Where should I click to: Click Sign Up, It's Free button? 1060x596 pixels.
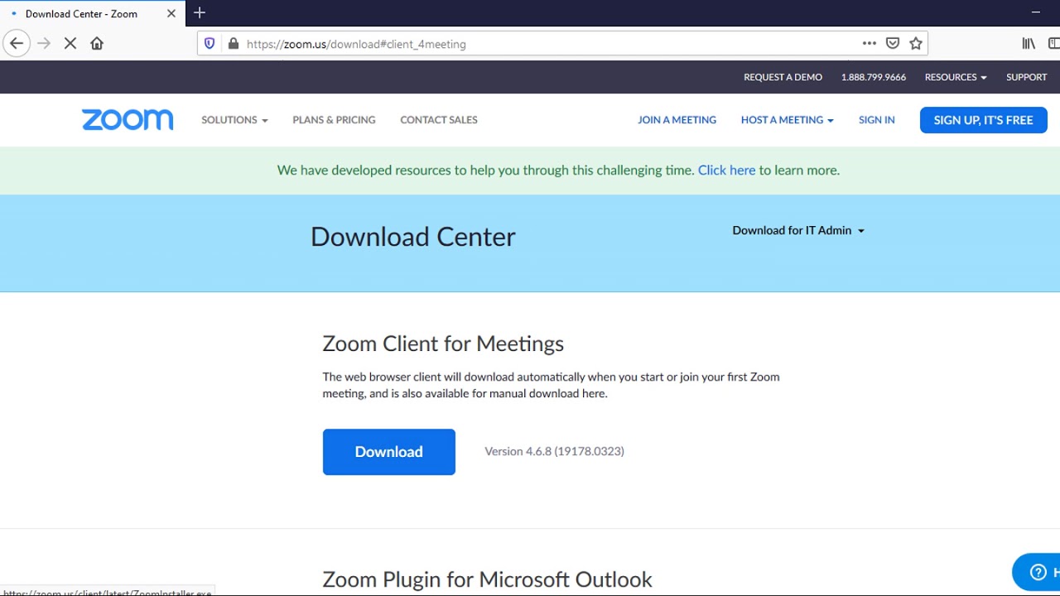pos(984,120)
